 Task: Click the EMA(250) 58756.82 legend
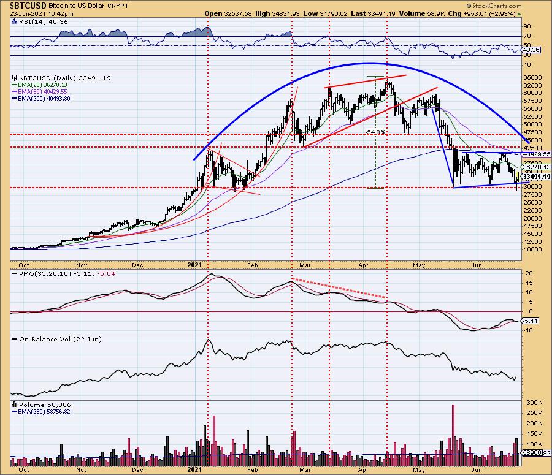[x=44, y=412]
